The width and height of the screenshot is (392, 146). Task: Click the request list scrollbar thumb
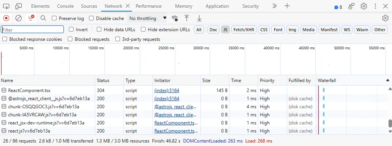coord(390,123)
